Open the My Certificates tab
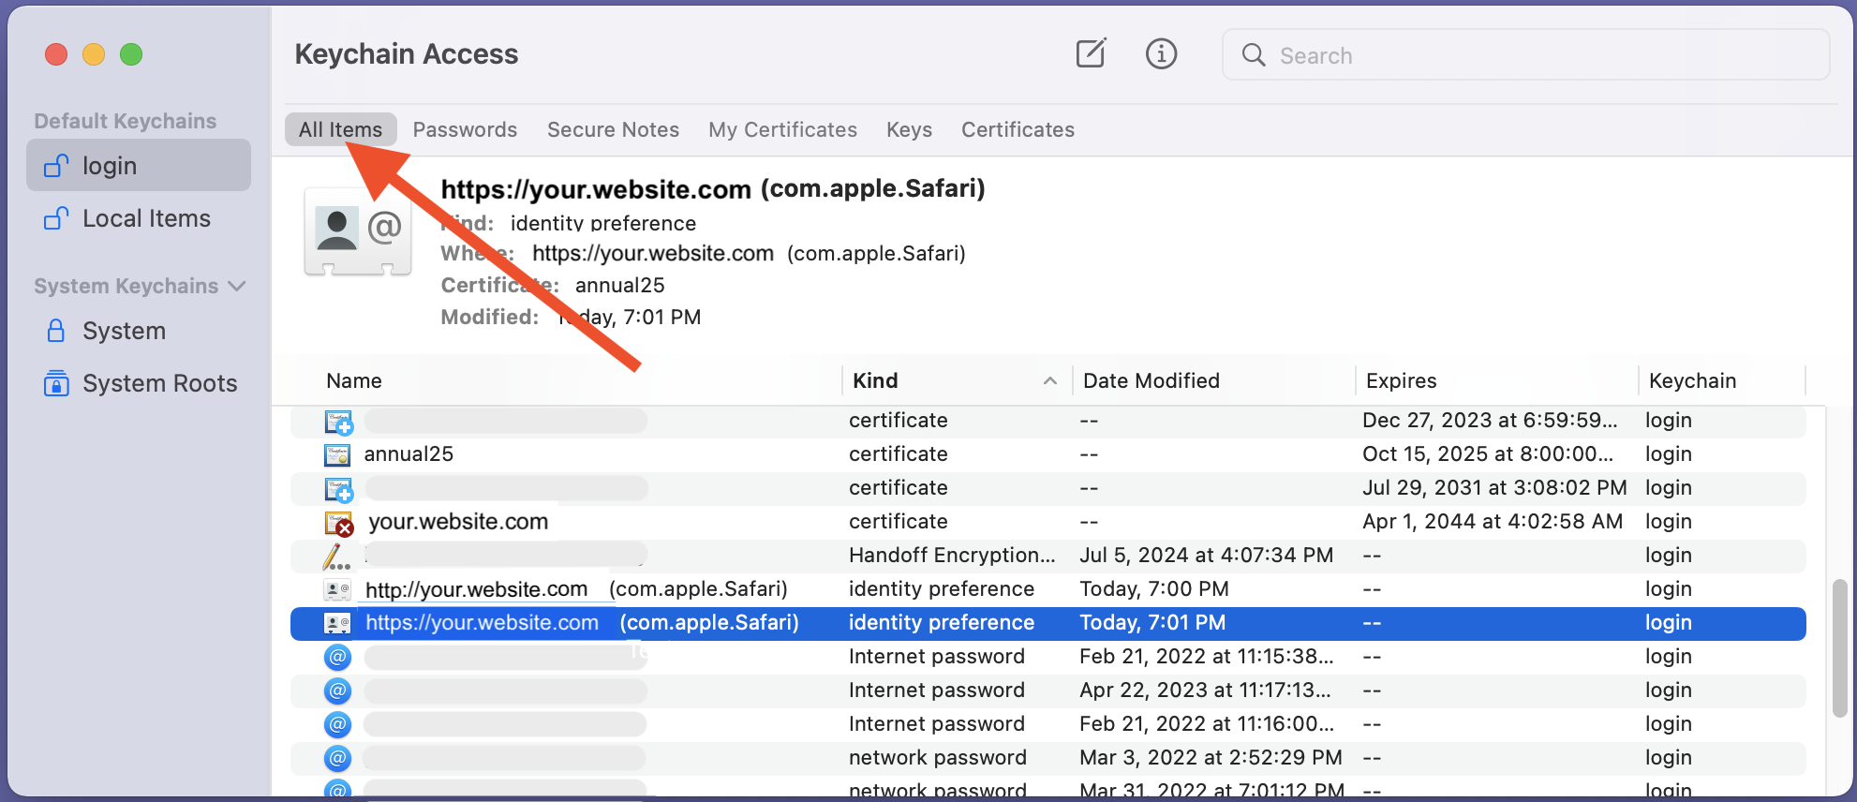This screenshot has width=1857, height=802. pos(782,129)
